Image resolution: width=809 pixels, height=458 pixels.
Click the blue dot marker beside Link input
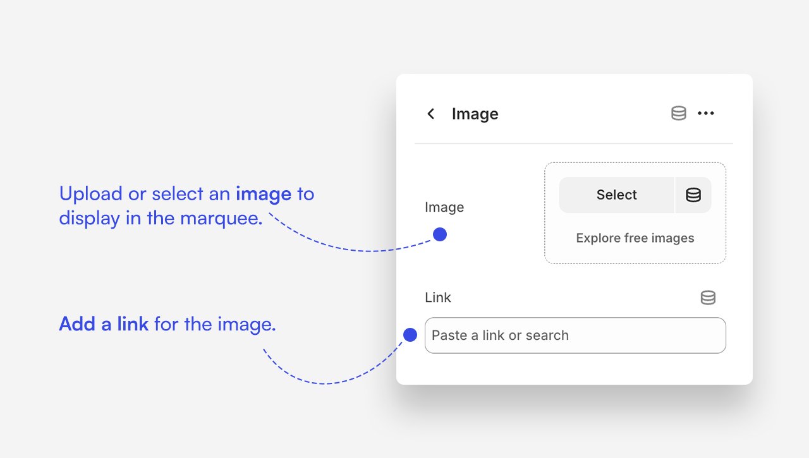pos(410,335)
